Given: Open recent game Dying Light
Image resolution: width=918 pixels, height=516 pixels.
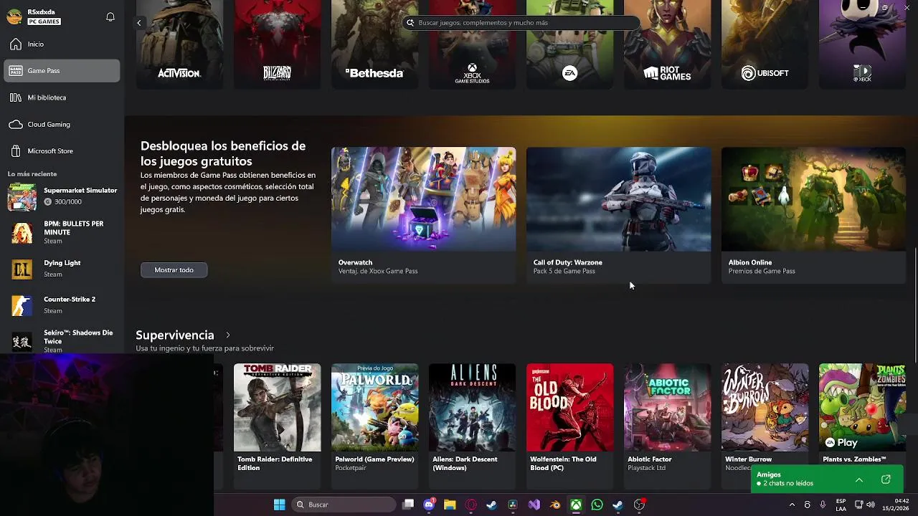Looking at the screenshot, I should tap(62, 269).
